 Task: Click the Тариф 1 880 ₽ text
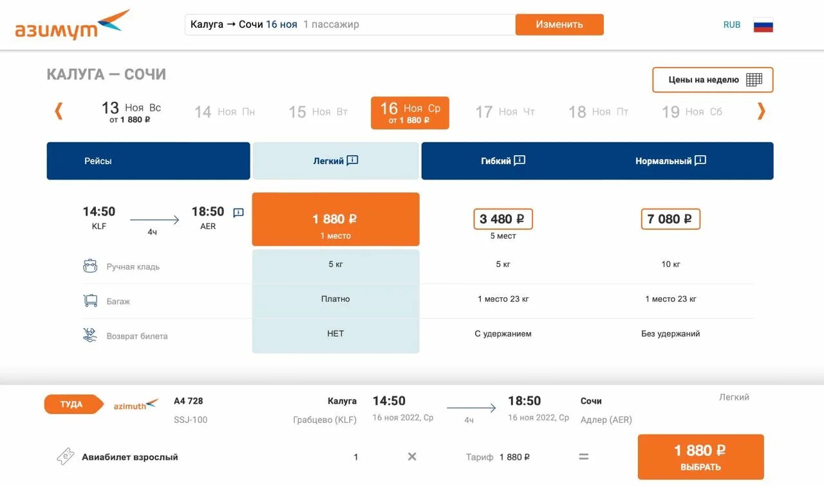tap(498, 457)
